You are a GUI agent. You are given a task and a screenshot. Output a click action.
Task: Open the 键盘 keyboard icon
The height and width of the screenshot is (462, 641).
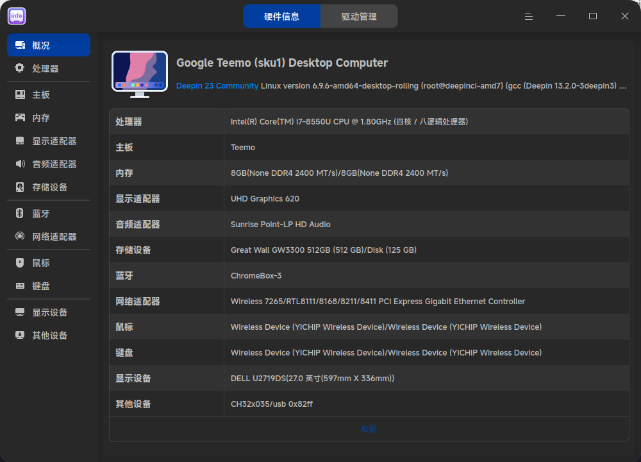(x=20, y=286)
